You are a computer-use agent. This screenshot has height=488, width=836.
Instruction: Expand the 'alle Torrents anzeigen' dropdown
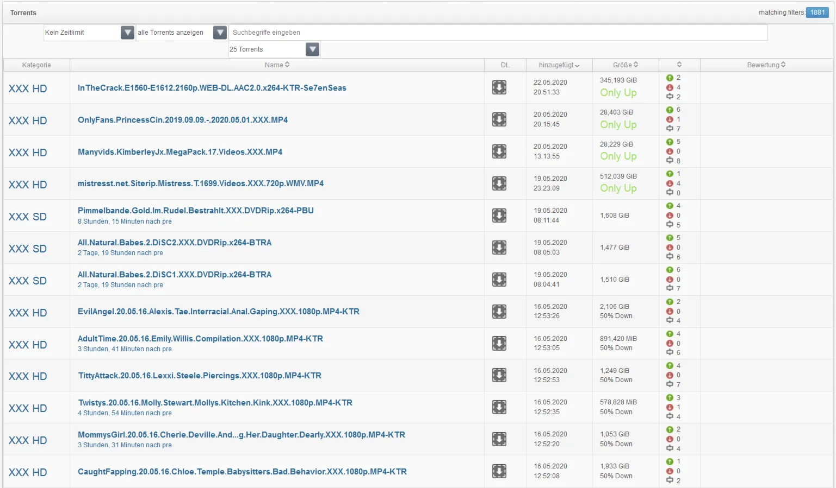click(220, 33)
